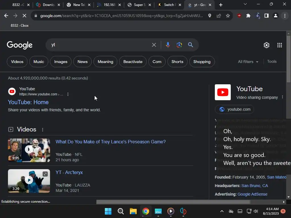This screenshot has width=291, height=218.
Task: Click the browser back arrow
Action: click(6, 16)
